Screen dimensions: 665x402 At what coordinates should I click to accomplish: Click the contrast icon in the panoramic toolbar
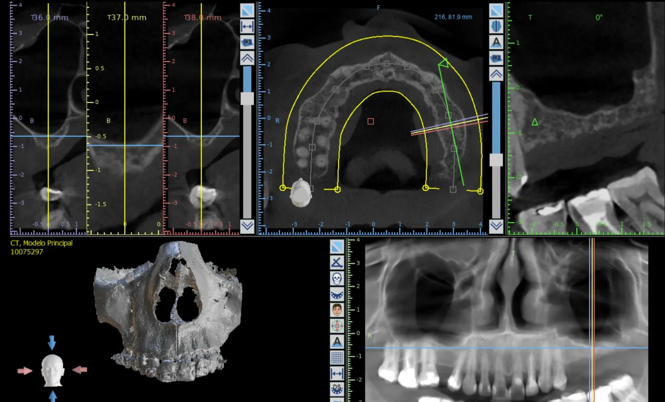coord(337,246)
